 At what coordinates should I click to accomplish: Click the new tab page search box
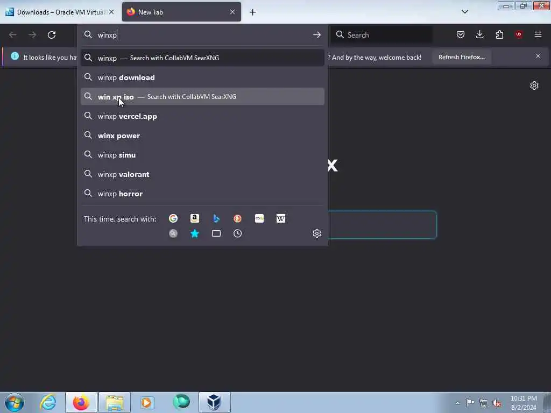coord(383,225)
